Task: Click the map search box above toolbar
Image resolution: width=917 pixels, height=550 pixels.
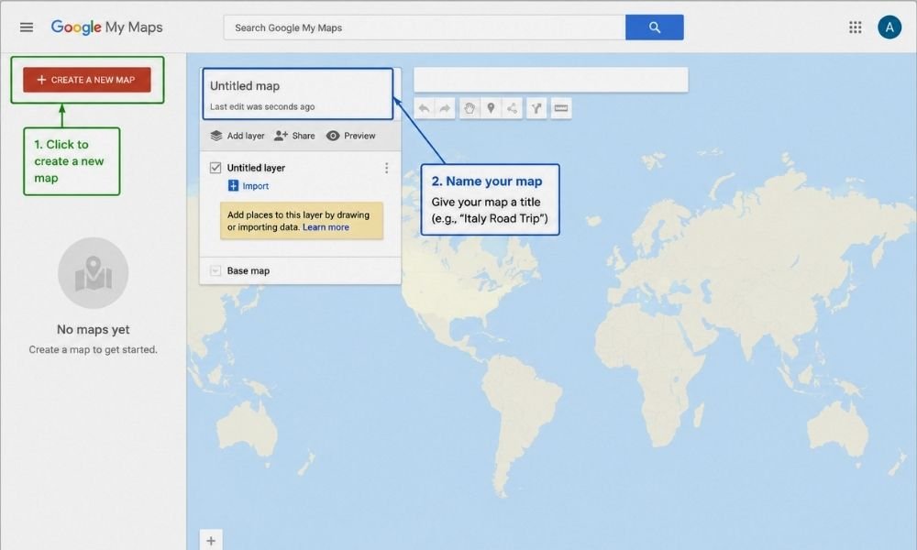Action: (x=551, y=80)
